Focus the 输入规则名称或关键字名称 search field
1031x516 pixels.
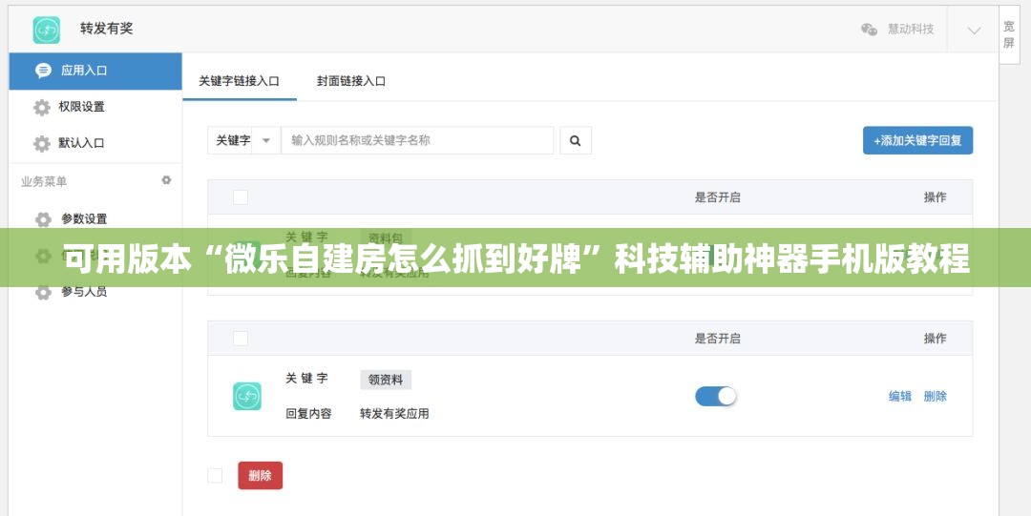coord(417,140)
